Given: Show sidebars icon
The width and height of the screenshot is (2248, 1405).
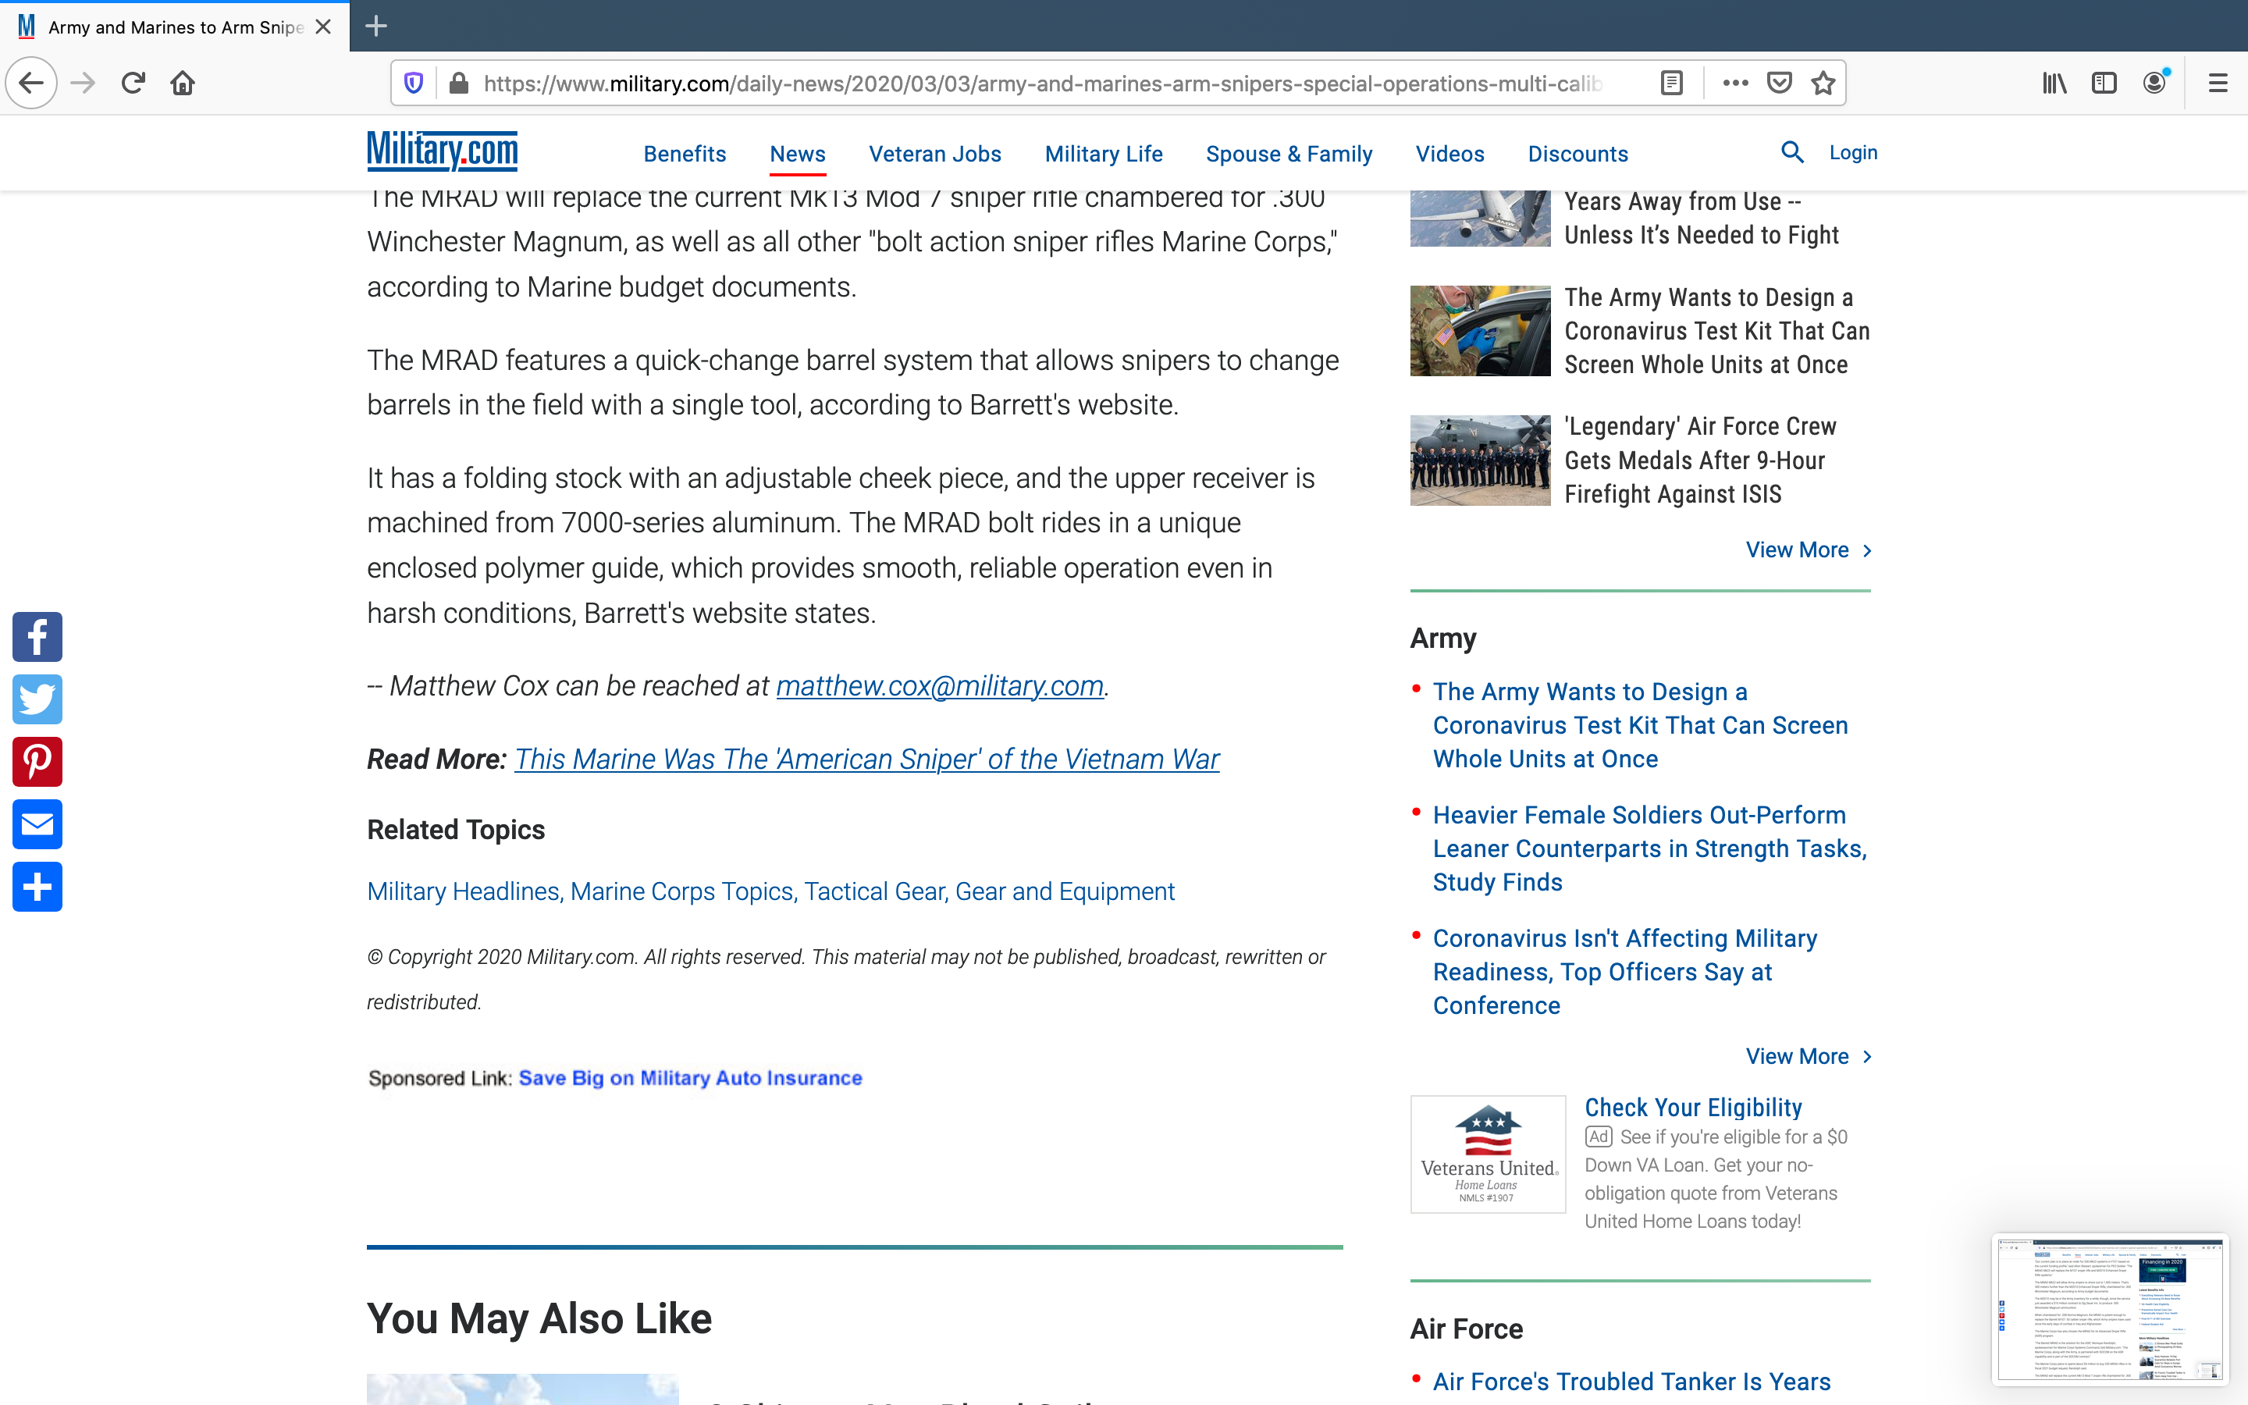Looking at the screenshot, I should click(x=2103, y=84).
